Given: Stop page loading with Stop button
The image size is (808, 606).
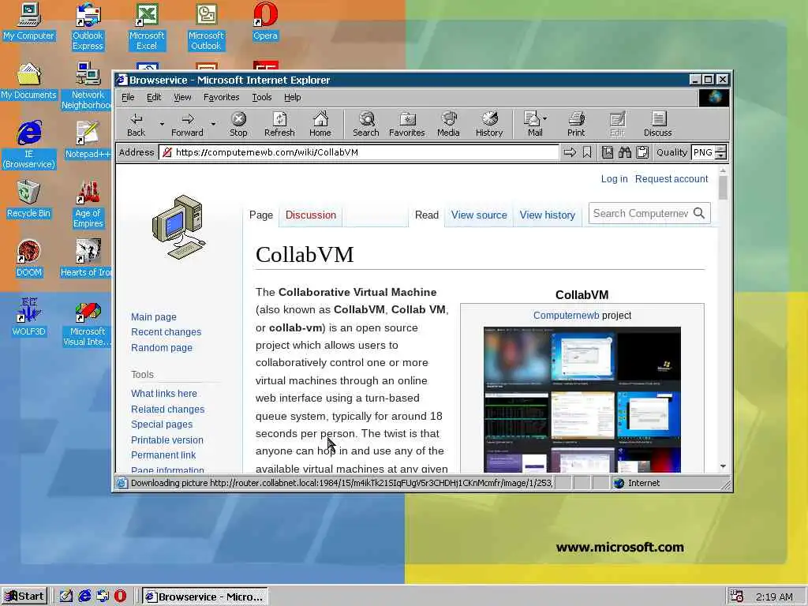Looking at the screenshot, I should 238,124.
